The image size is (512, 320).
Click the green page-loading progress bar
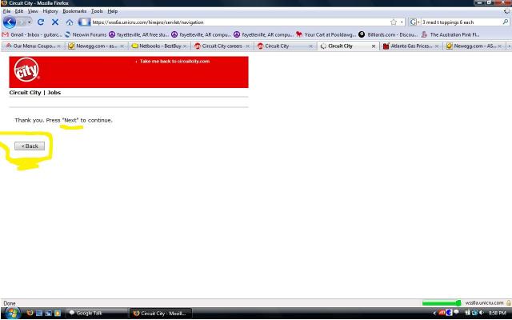click(x=441, y=303)
